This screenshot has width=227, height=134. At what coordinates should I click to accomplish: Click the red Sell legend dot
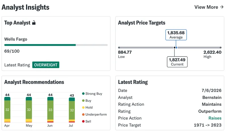click(83, 121)
